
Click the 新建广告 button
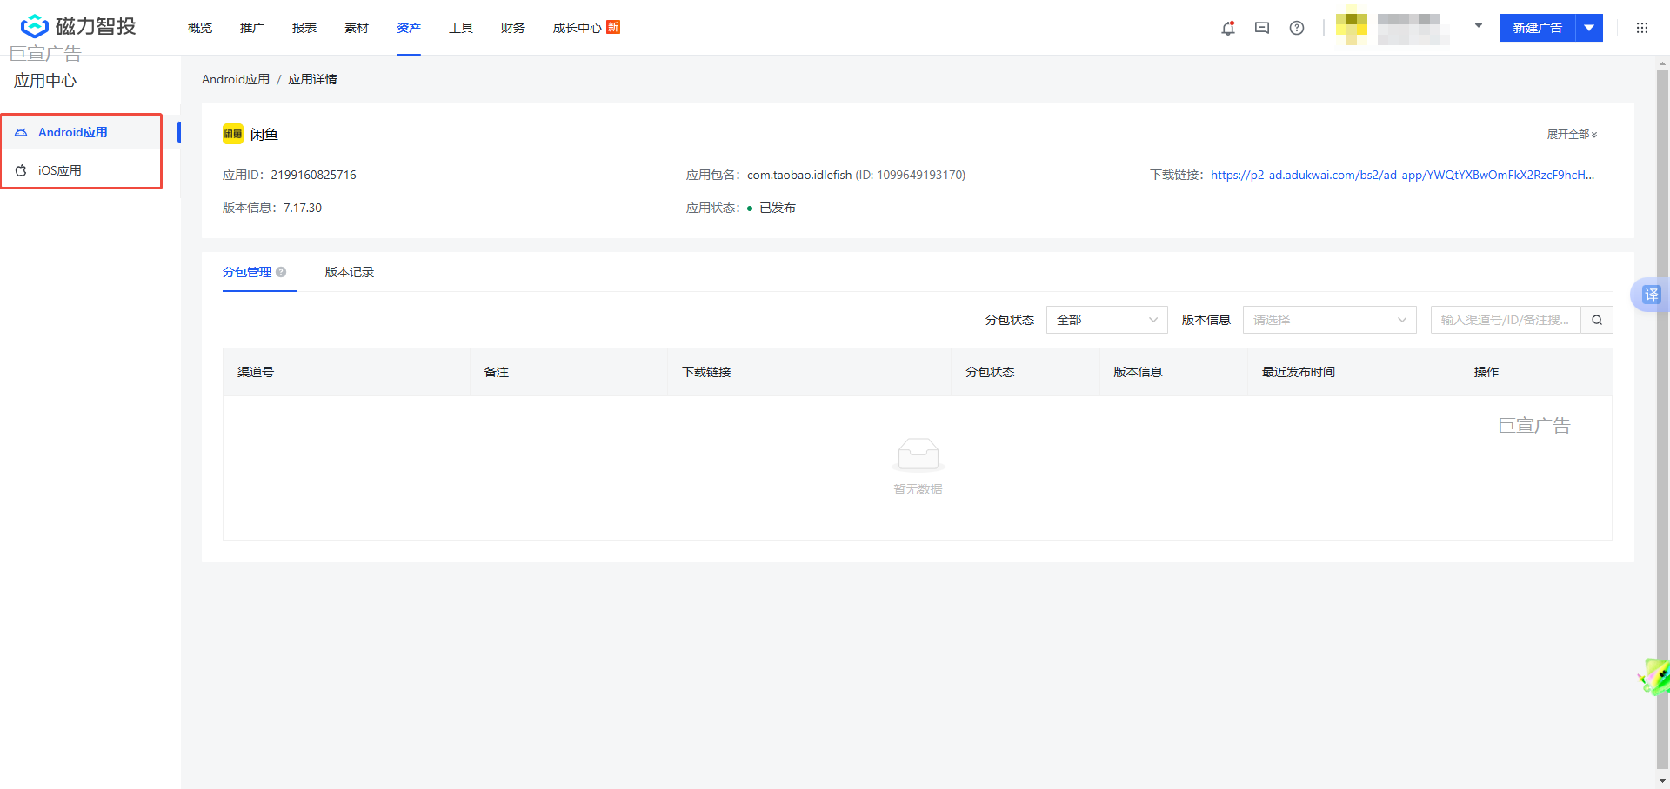[1538, 28]
